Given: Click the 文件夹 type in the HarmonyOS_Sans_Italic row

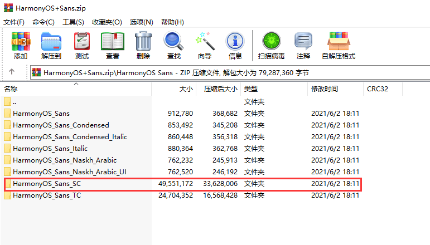Looking at the screenshot, I should (254, 149).
